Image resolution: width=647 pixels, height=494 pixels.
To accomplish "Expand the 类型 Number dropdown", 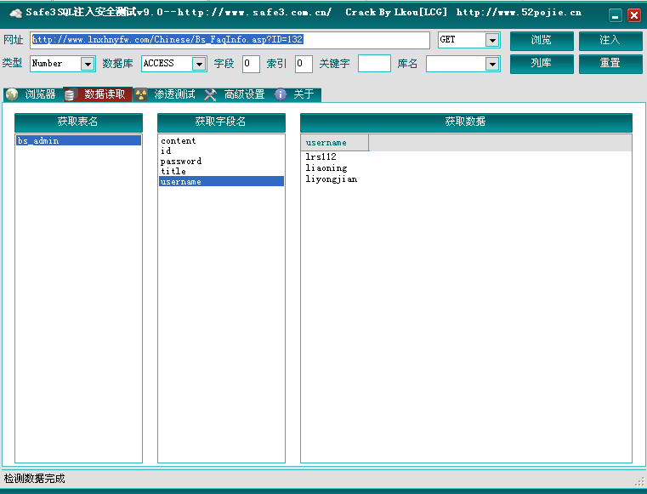I will tap(87, 64).
